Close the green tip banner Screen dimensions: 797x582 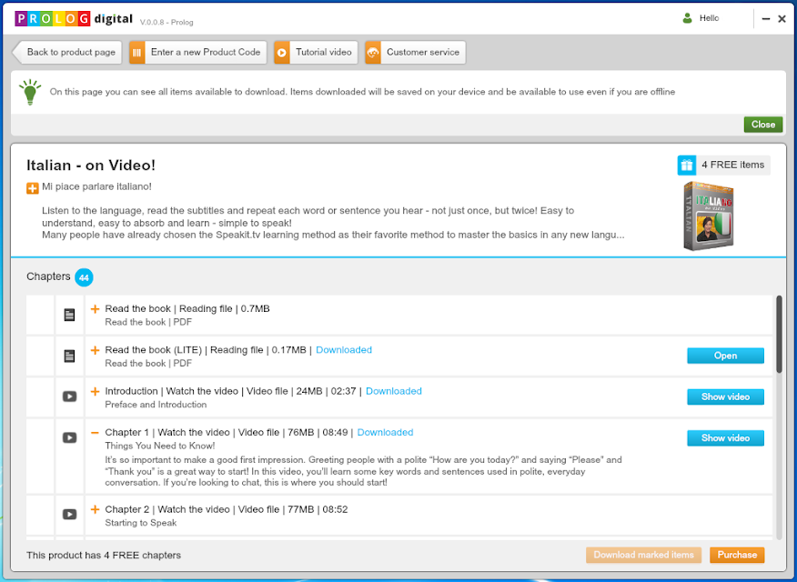[763, 125]
